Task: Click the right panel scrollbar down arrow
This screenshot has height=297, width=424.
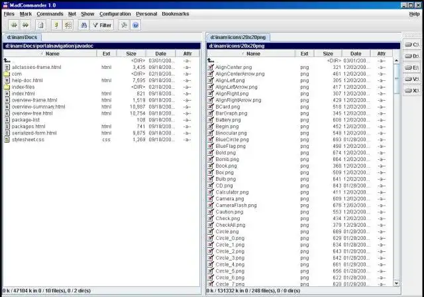Action: coord(396,283)
